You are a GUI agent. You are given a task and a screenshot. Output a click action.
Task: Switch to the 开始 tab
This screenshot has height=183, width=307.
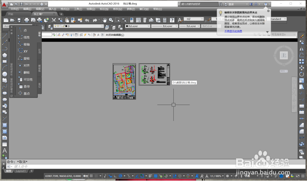click(10, 14)
